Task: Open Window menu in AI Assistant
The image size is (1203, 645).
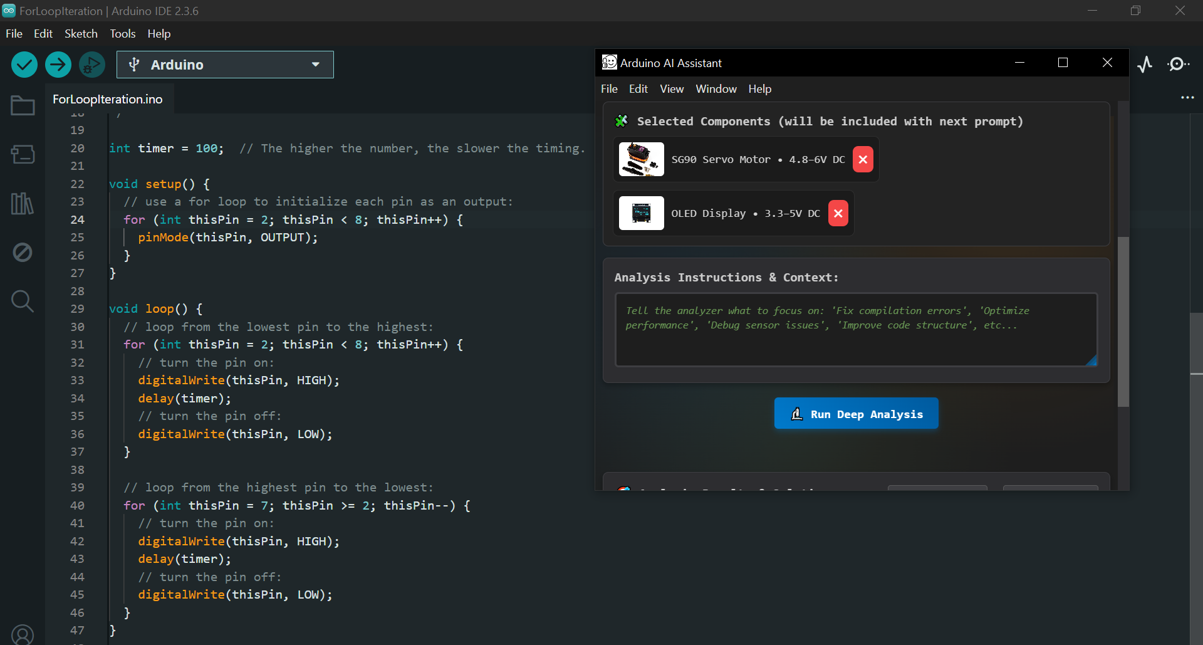Action: [716, 89]
